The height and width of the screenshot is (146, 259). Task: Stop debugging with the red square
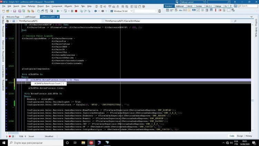[76, 11]
